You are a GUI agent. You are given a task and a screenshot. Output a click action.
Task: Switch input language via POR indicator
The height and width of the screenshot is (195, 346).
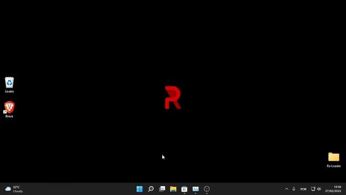tap(303, 189)
